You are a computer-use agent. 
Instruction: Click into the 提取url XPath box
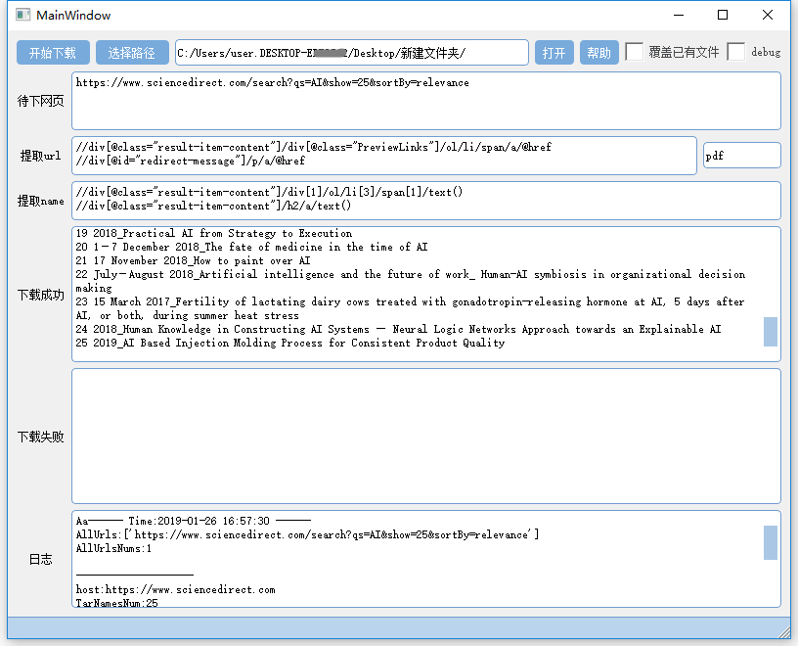383,155
